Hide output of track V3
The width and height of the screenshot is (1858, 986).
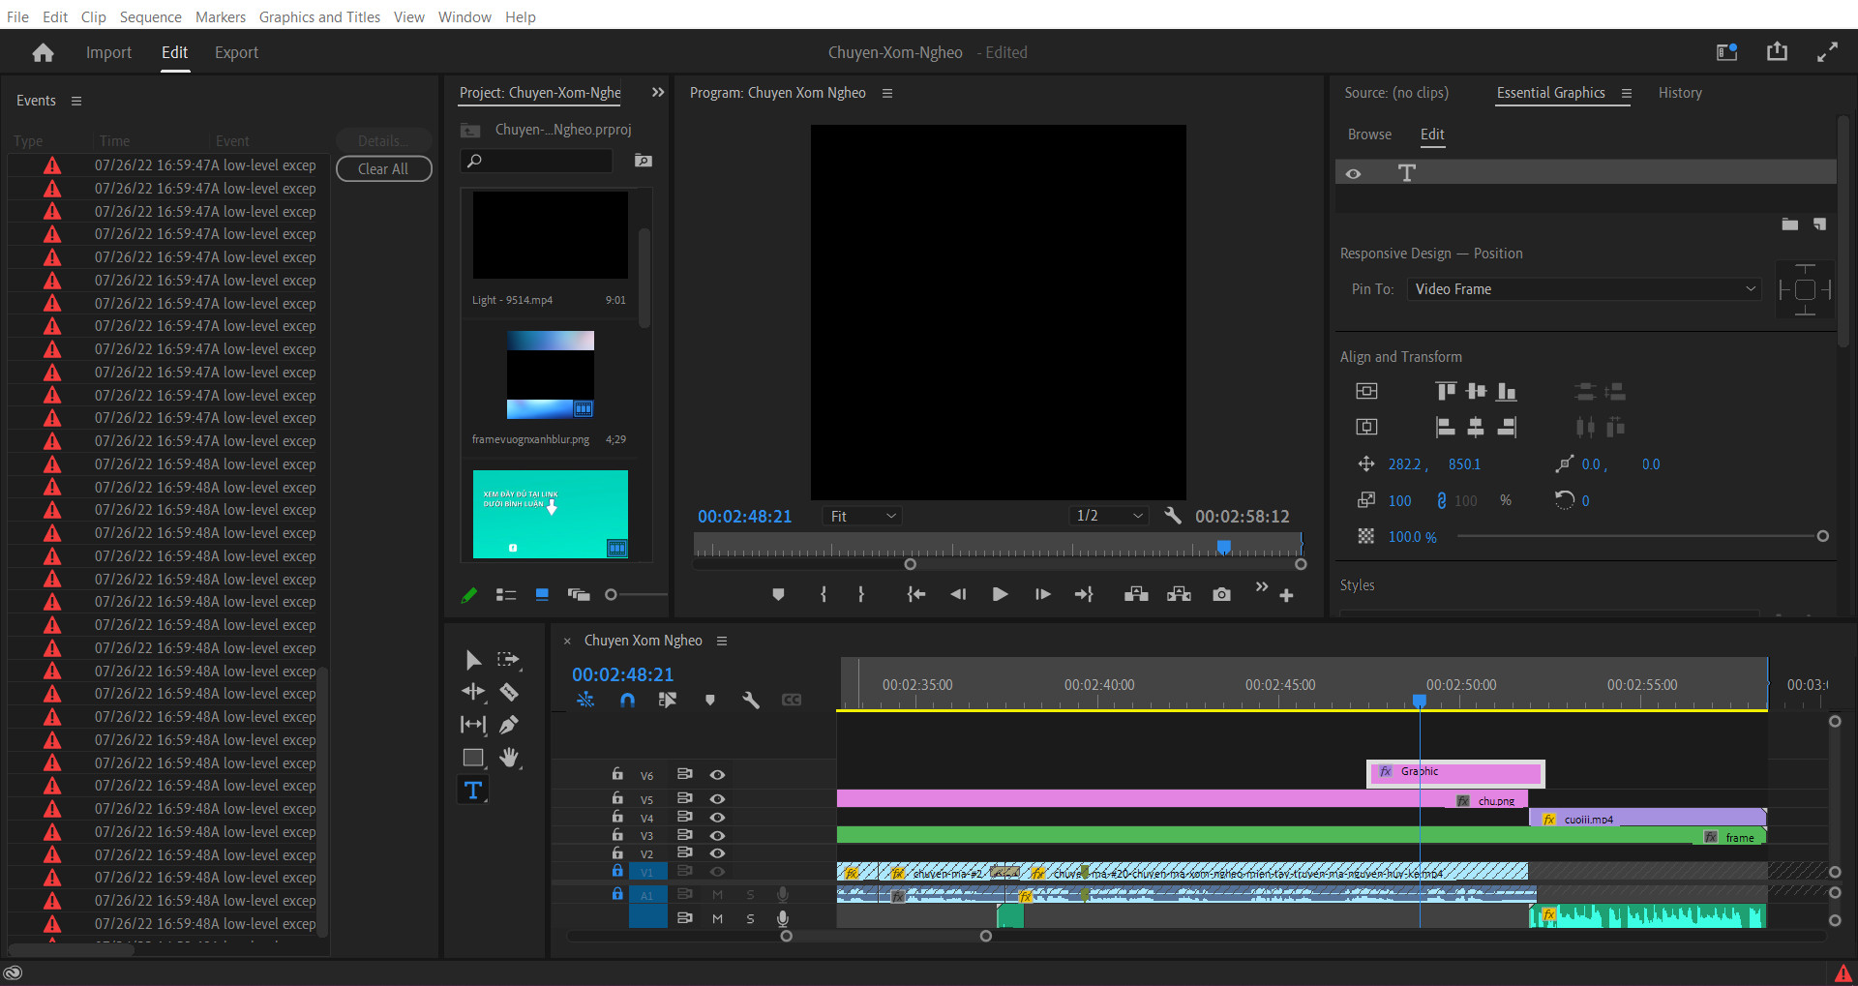coord(717,835)
